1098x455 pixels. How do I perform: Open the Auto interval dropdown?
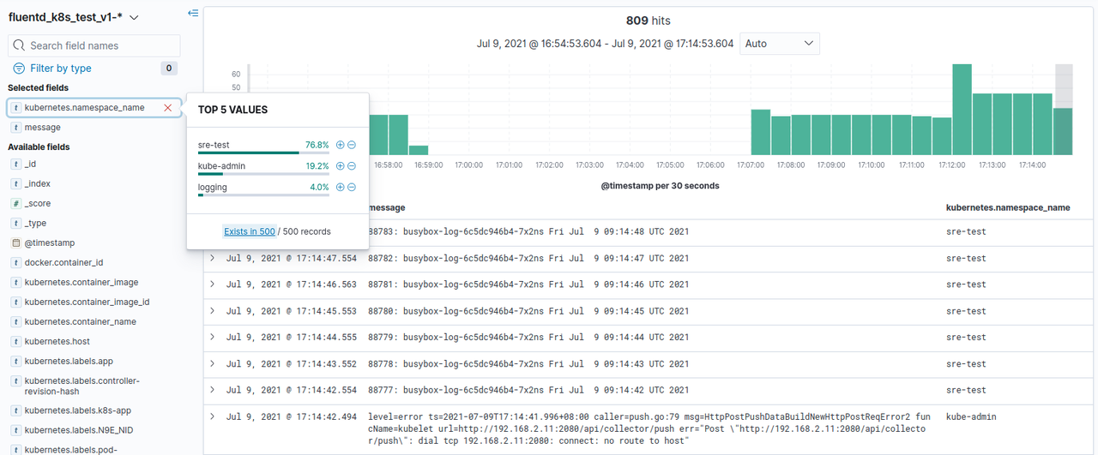coord(780,44)
